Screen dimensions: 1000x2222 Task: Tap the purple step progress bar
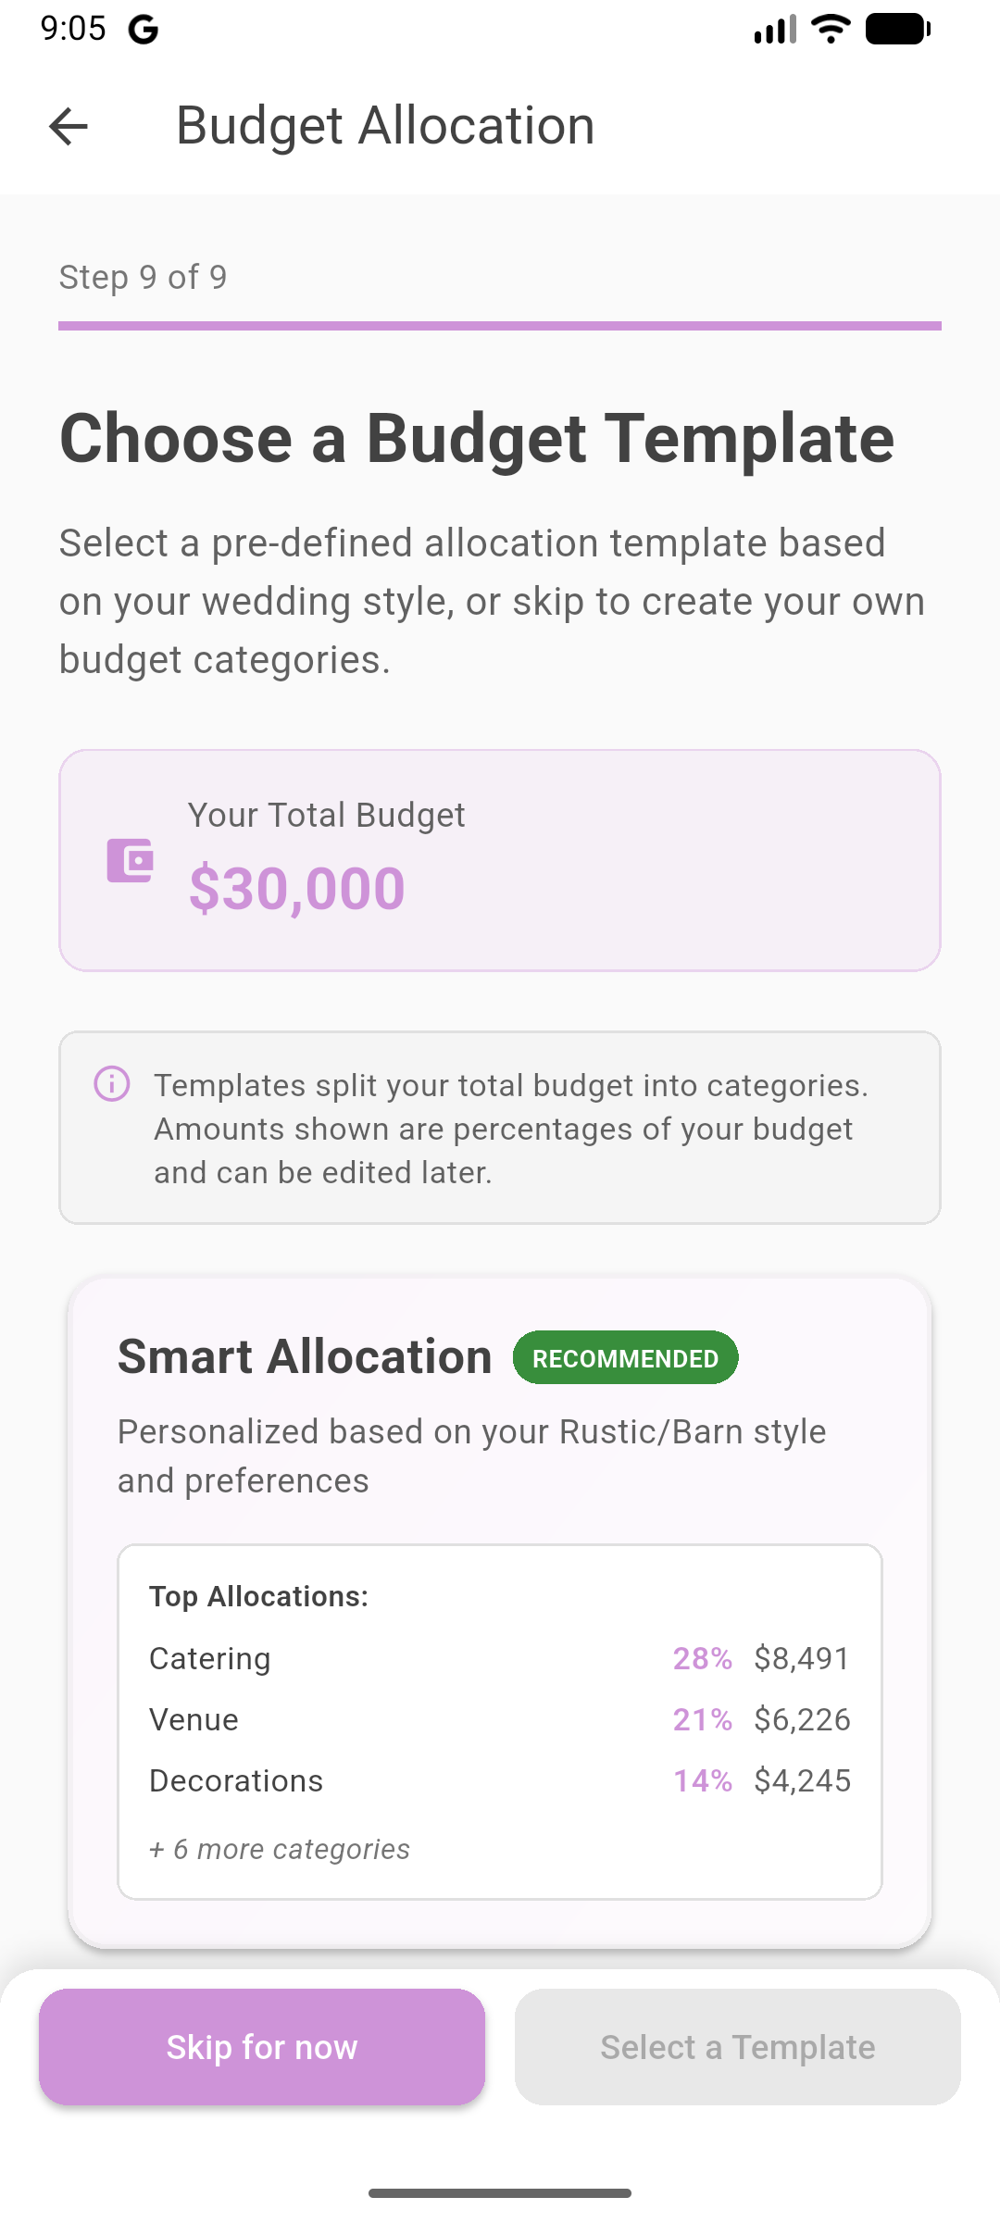coord(500,326)
